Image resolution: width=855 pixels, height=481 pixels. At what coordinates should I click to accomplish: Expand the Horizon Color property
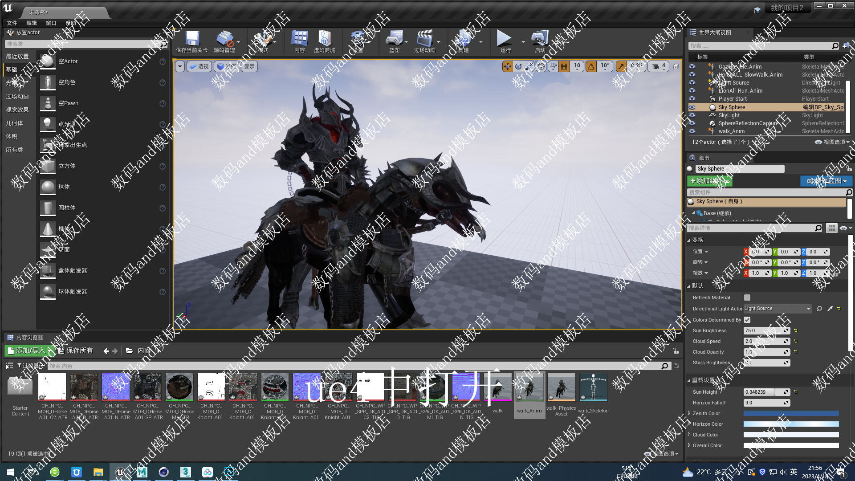pyautogui.click(x=689, y=424)
